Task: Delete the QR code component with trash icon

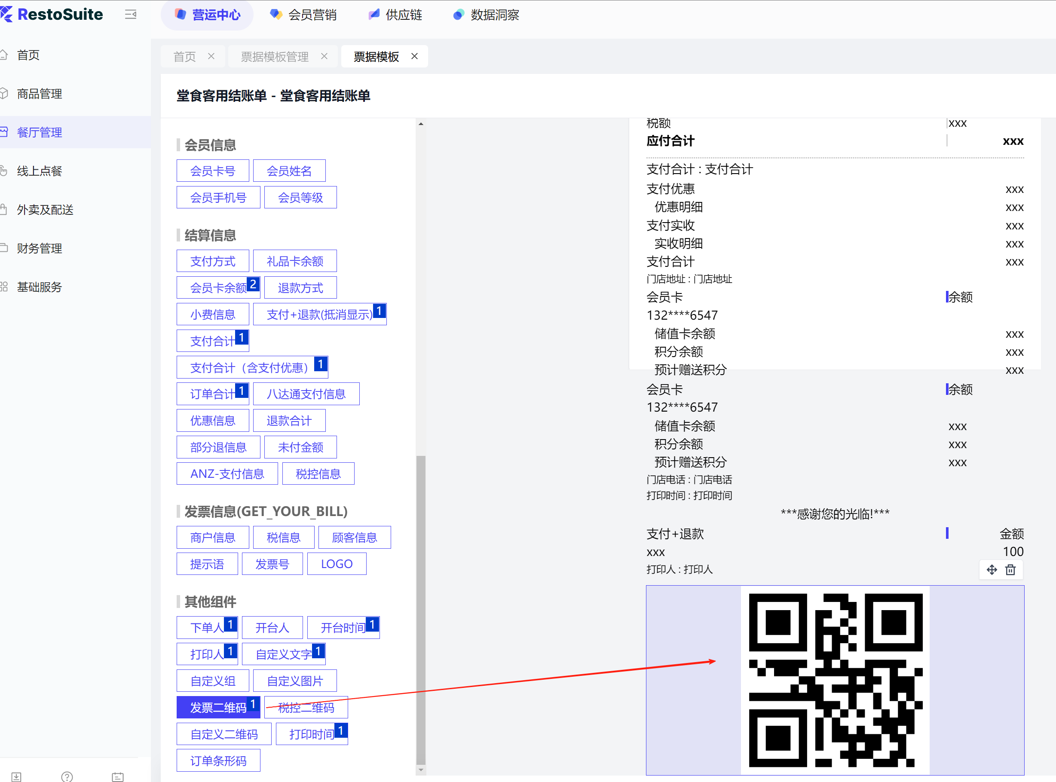Action: click(1010, 569)
